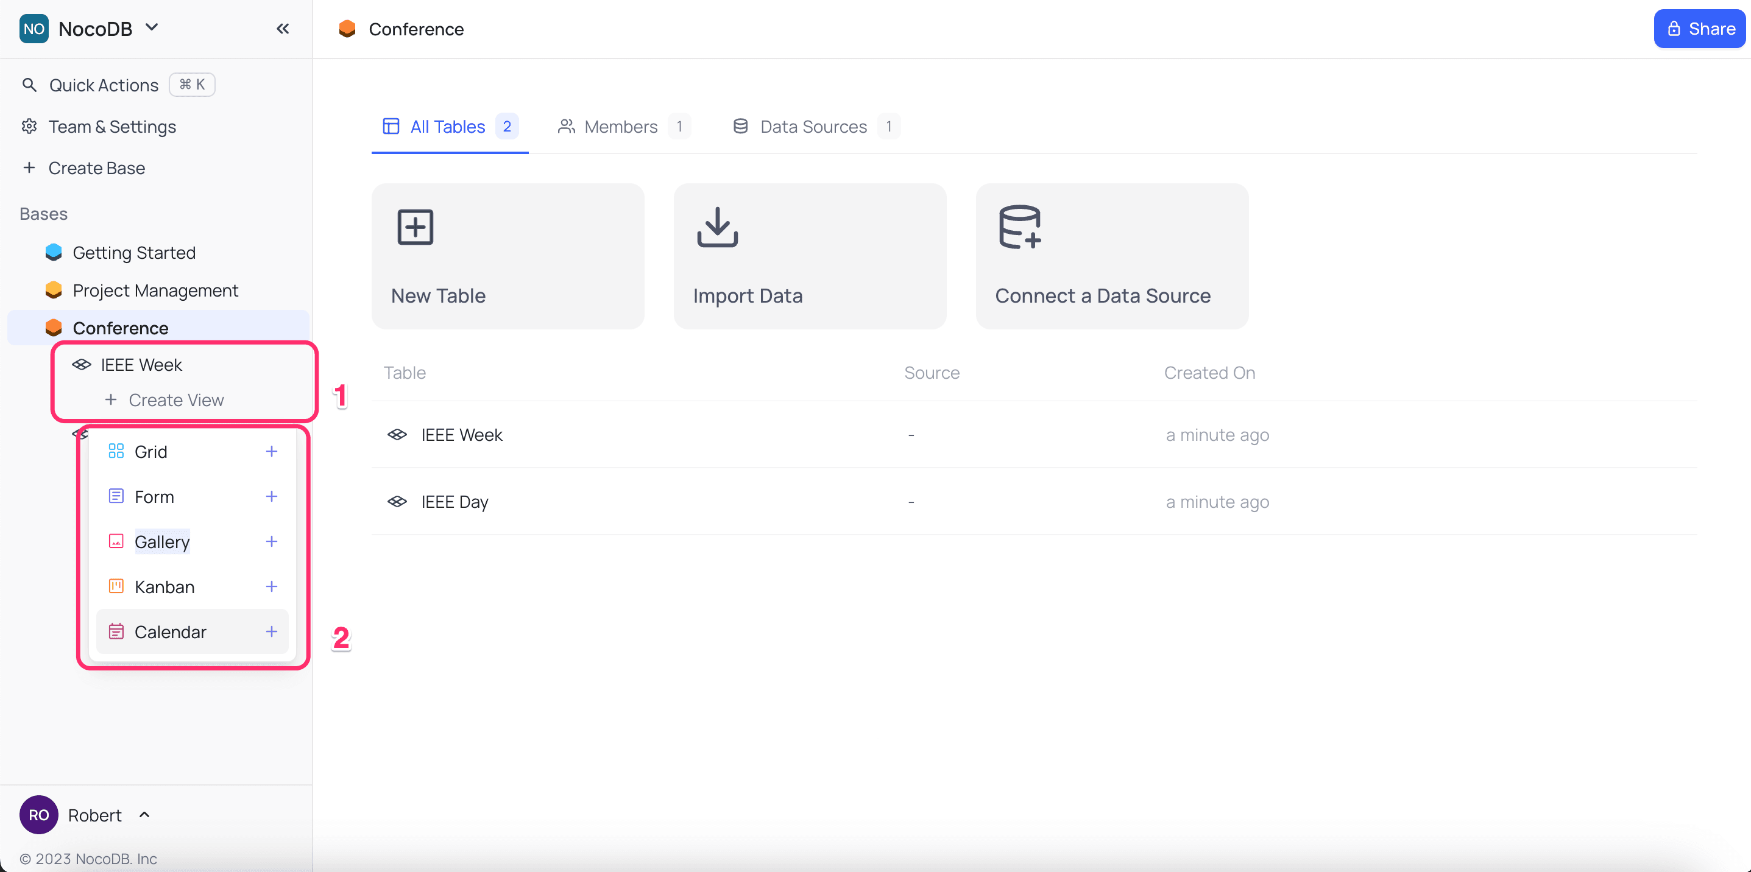Choose Form in view type menu
The width and height of the screenshot is (1751, 872).
pyautogui.click(x=154, y=497)
